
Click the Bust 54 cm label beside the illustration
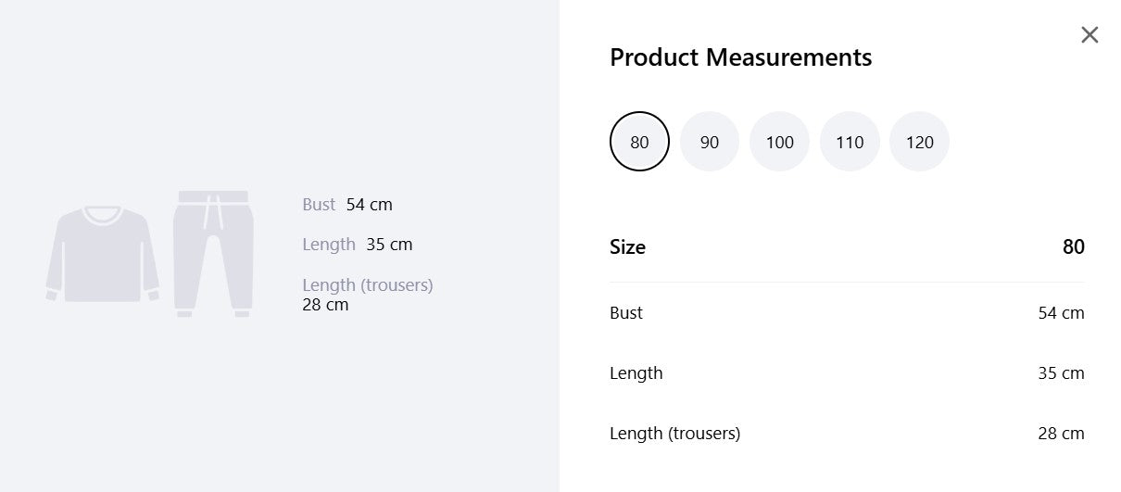347,205
